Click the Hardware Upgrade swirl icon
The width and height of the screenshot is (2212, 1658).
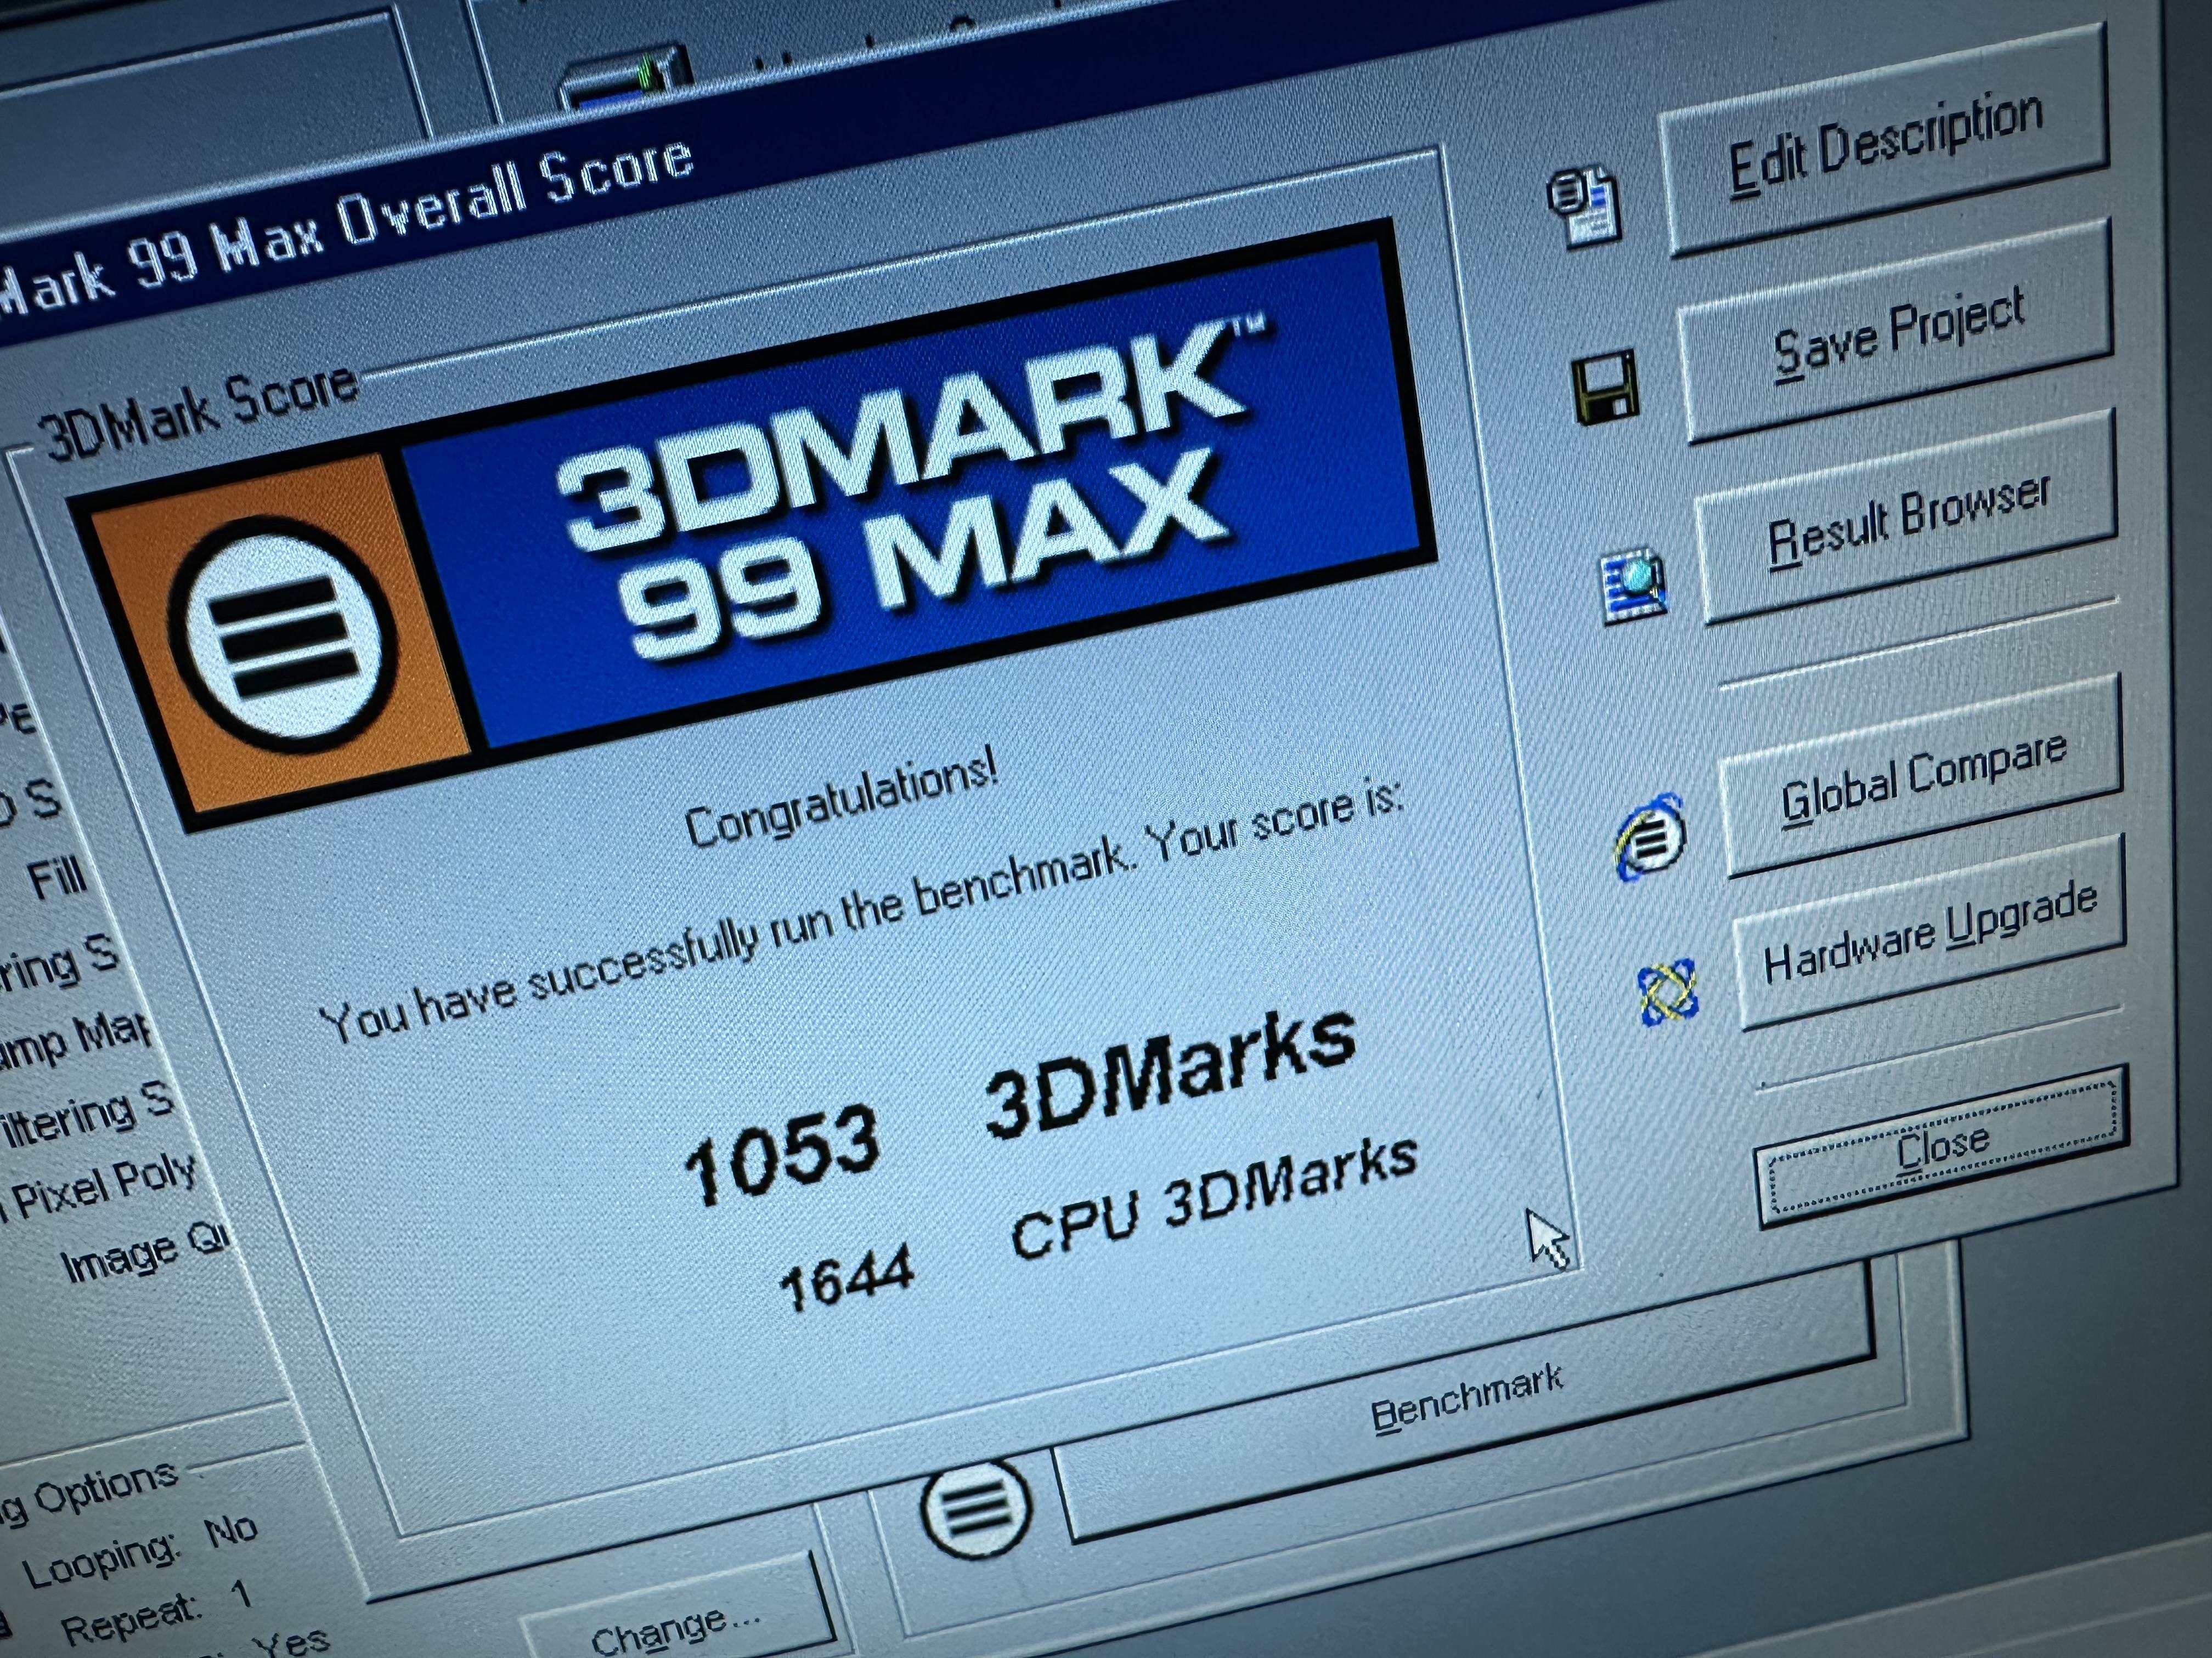coord(1667,991)
